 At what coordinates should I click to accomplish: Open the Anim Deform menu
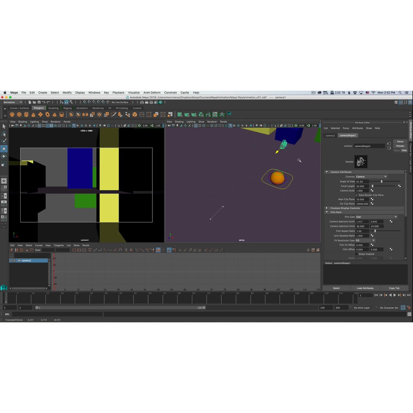(152, 93)
